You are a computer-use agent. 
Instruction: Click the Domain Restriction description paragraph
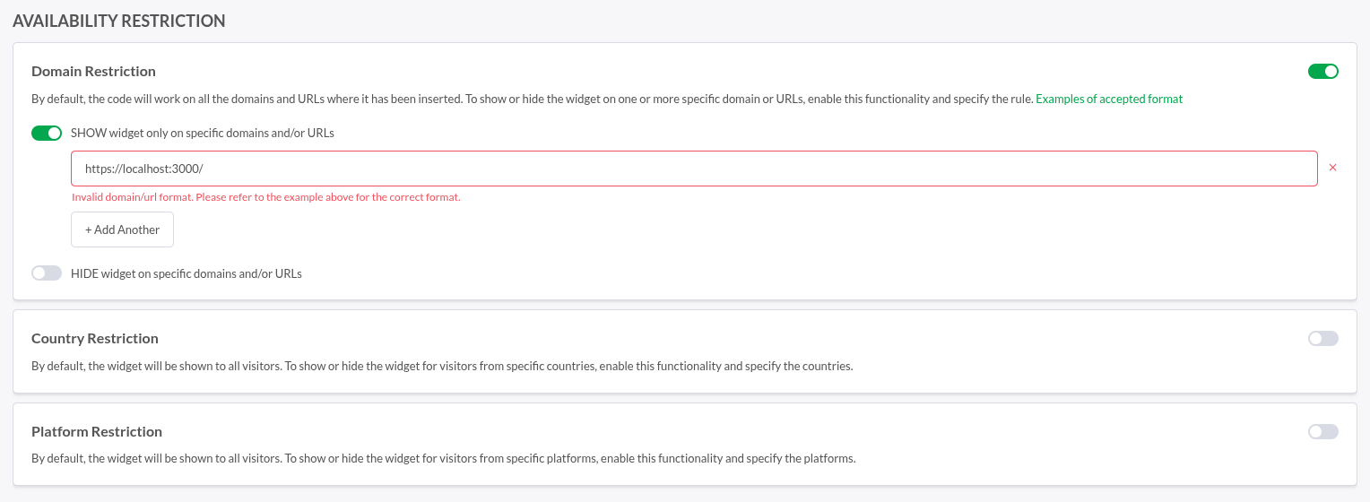[533, 99]
